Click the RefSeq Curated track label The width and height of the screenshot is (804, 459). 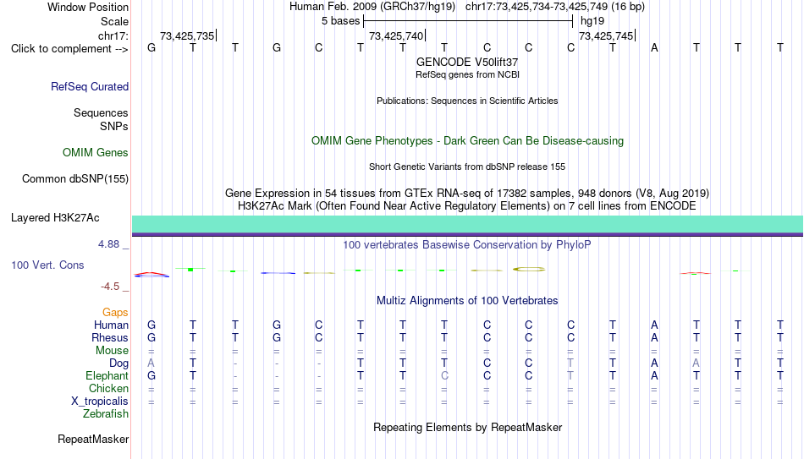pyautogui.click(x=89, y=86)
